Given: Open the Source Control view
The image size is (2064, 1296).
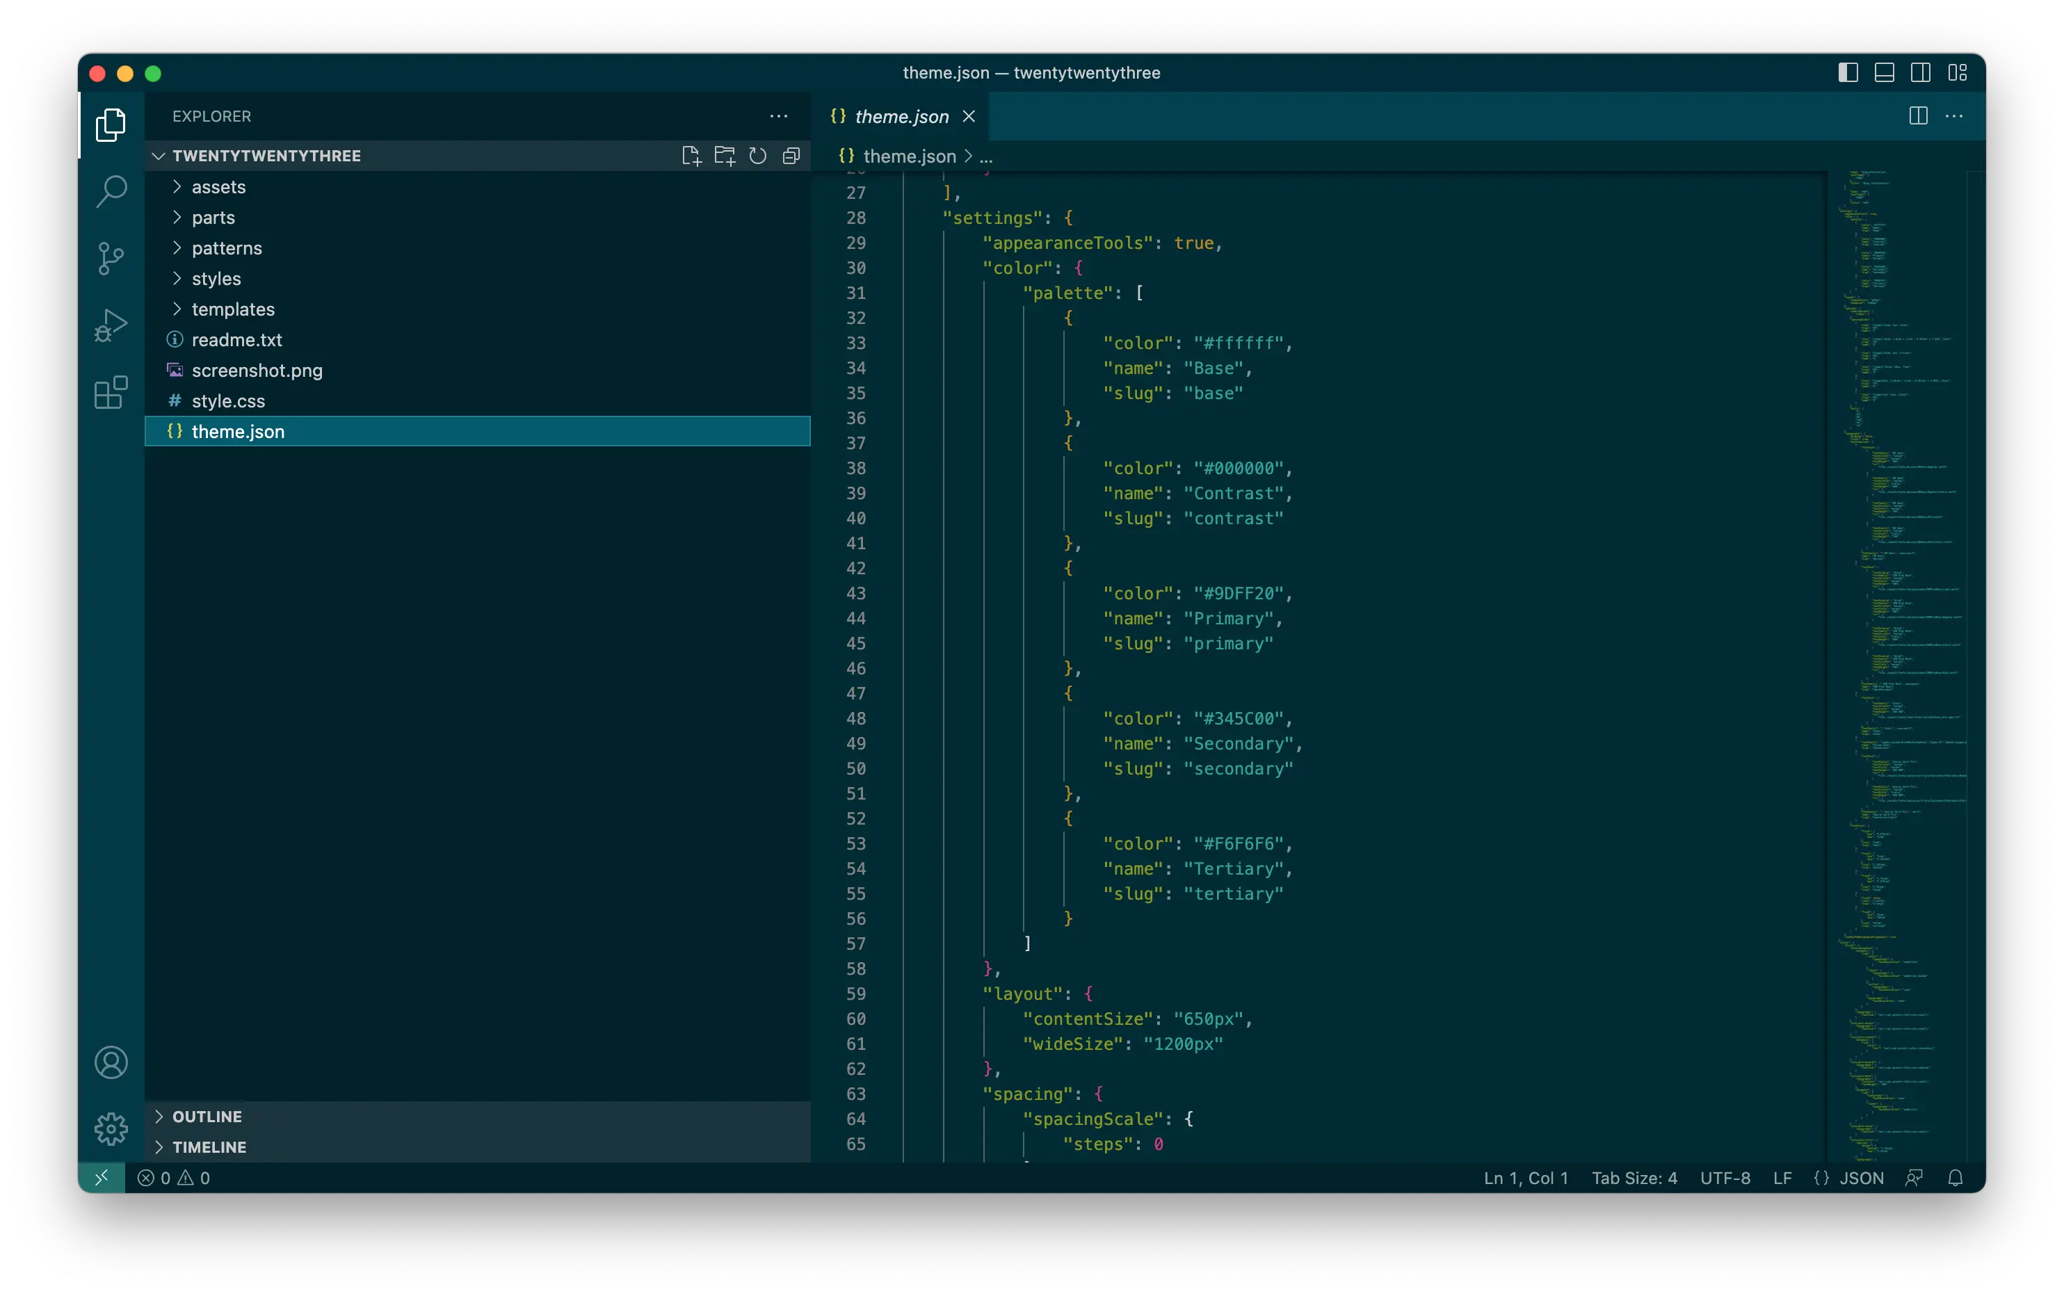Looking at the screenshot, I should point(111,258).
